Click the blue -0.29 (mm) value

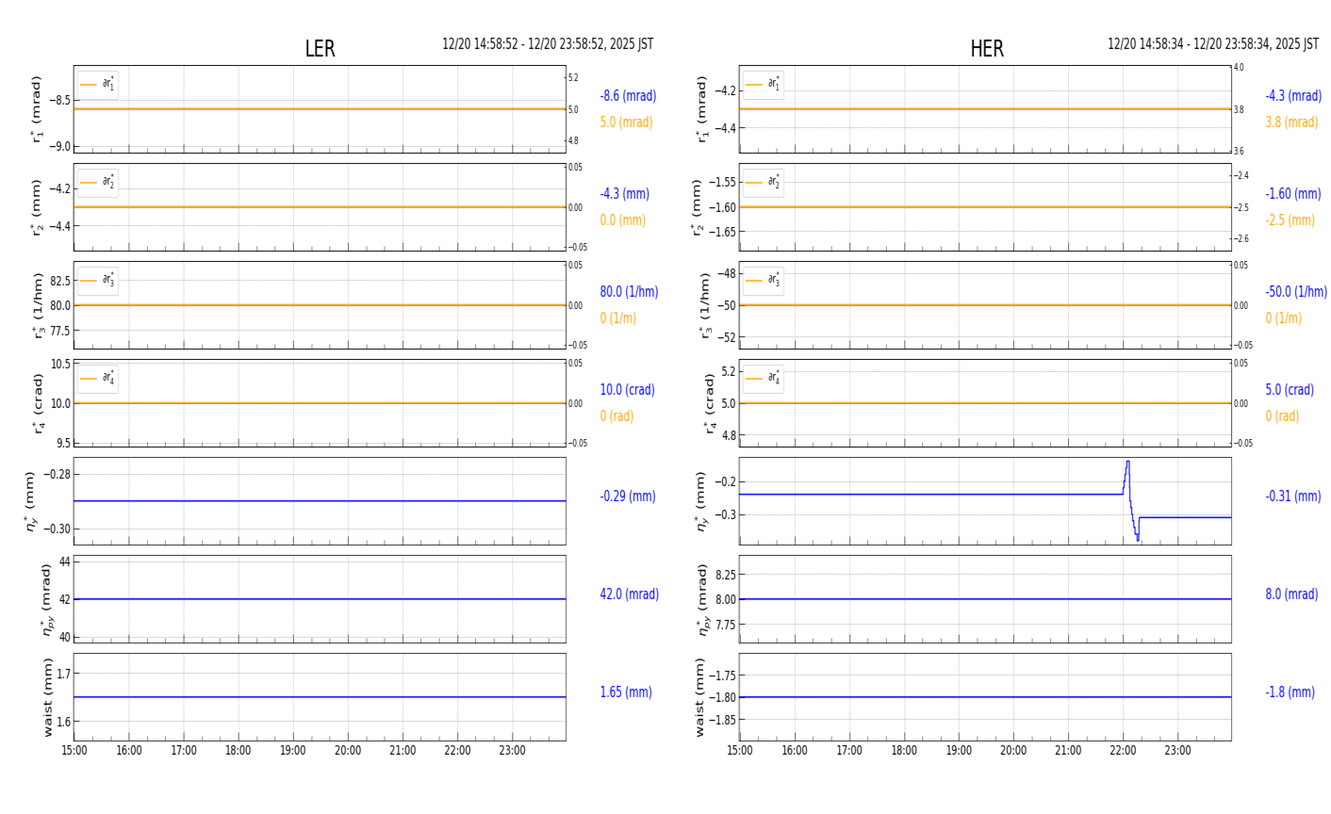point(628,497)
